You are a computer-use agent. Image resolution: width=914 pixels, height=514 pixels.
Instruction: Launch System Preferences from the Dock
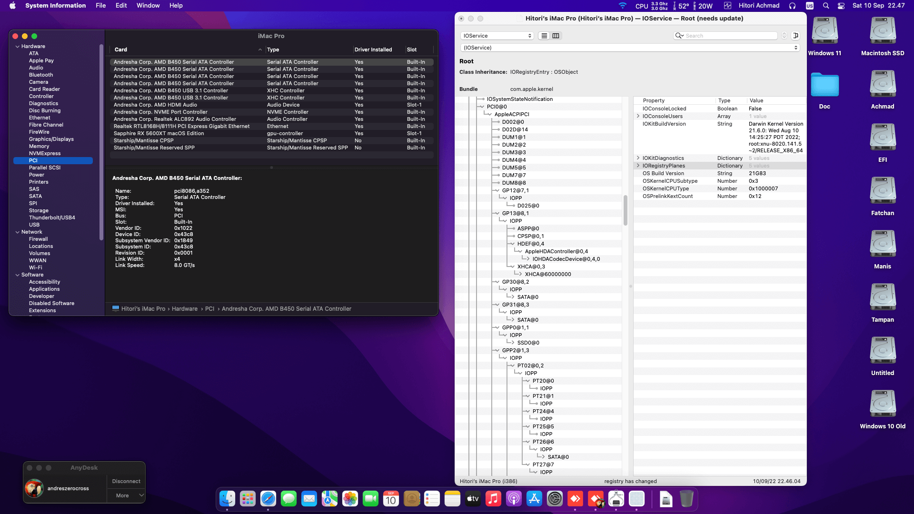(555, 499)
